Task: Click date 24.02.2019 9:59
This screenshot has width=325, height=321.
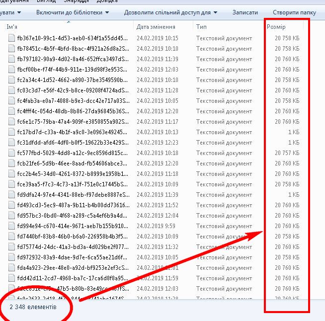Action: 156,226
